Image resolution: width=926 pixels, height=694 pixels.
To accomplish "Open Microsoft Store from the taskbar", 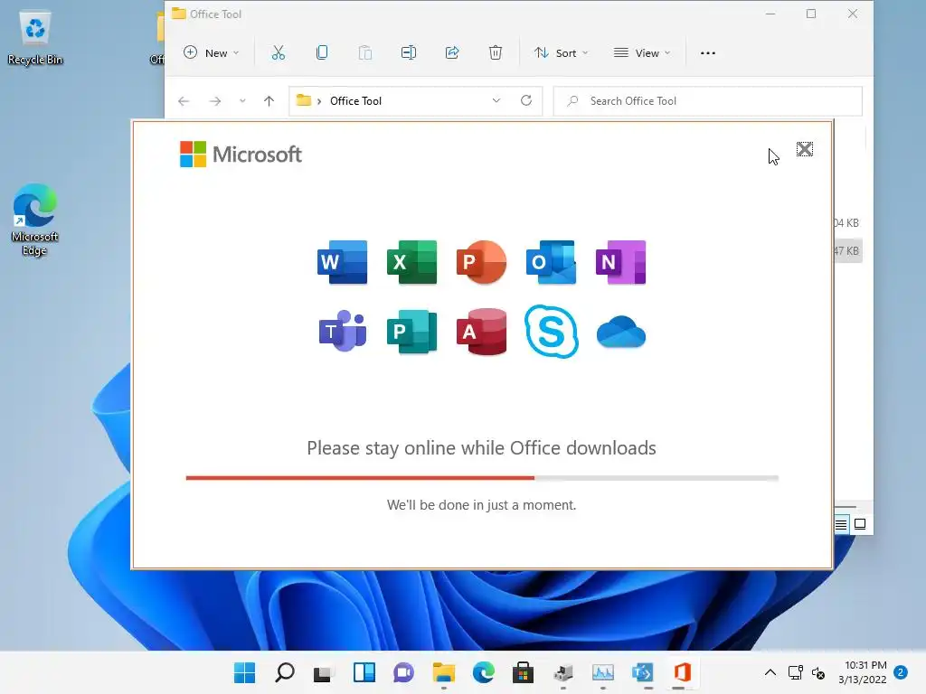I will (523, 672).
